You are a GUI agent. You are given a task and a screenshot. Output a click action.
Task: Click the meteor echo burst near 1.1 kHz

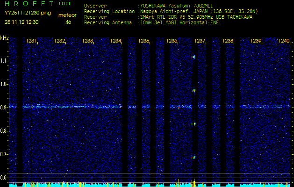click(194, 57)
